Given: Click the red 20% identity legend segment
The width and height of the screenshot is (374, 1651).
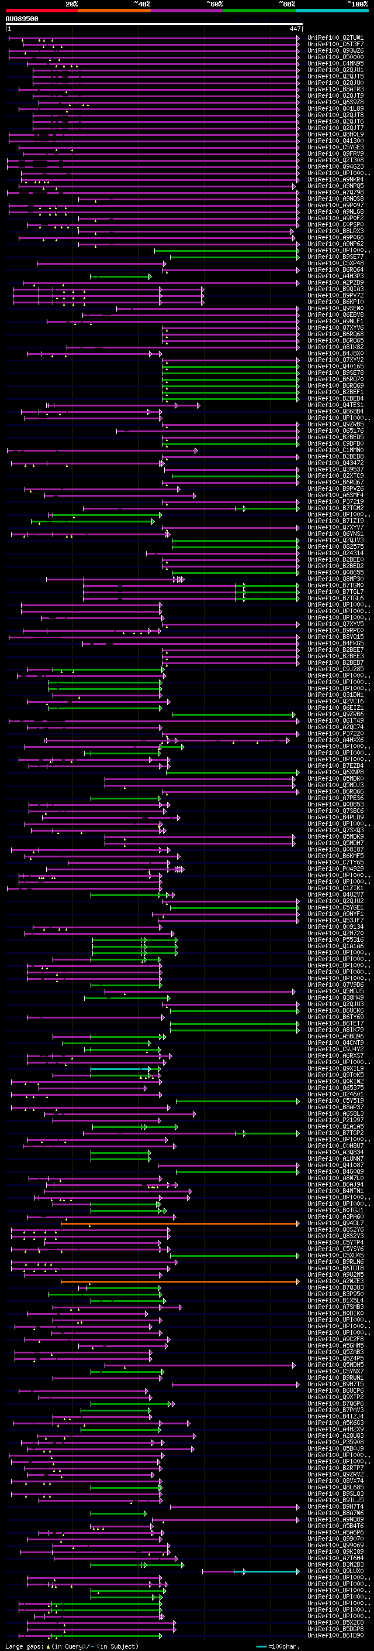Looking at the screenshot, I should (41, 11).
